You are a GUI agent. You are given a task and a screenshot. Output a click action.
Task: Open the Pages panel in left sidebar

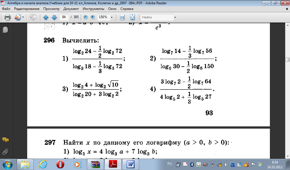coord(5,29)
